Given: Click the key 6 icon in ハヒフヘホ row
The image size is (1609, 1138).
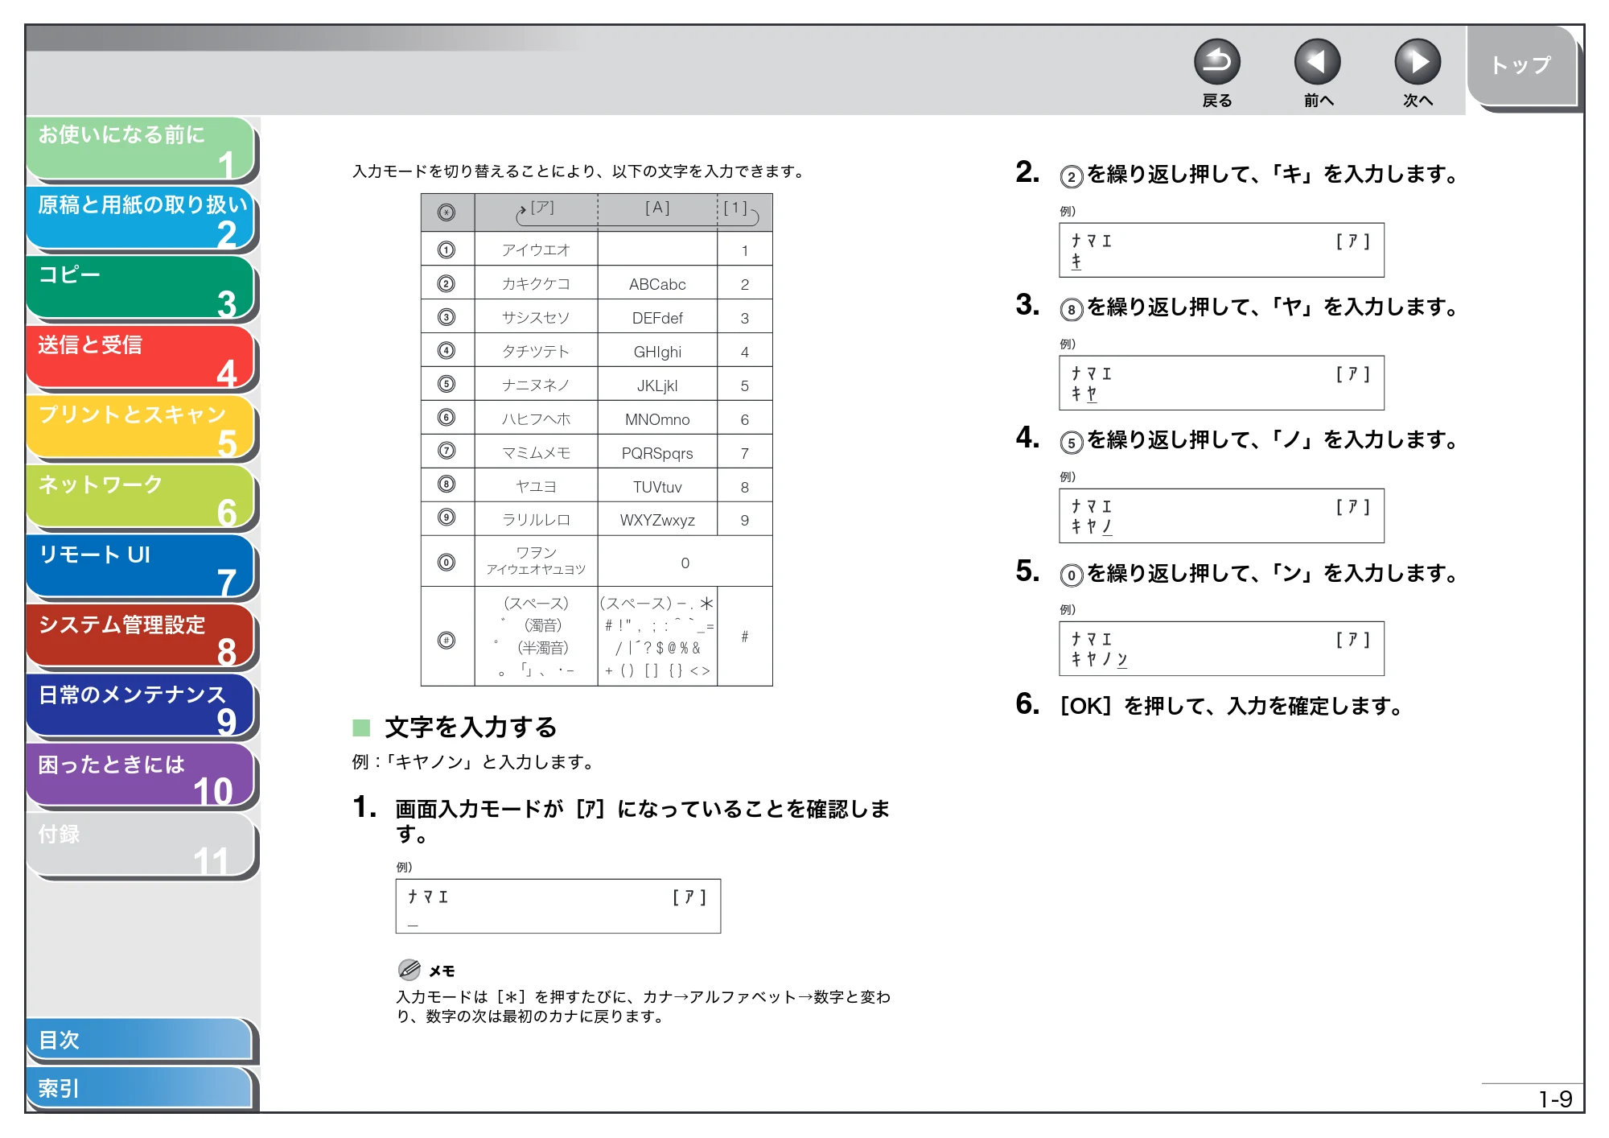Looking at the screenshot, I should [x=446, y=417].
